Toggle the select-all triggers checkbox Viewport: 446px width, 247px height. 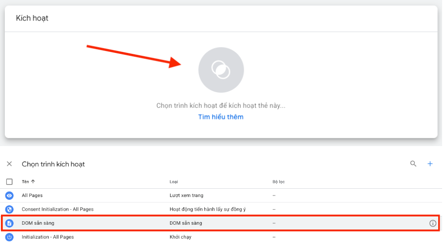pyautogui.click(x=9, y=182)
